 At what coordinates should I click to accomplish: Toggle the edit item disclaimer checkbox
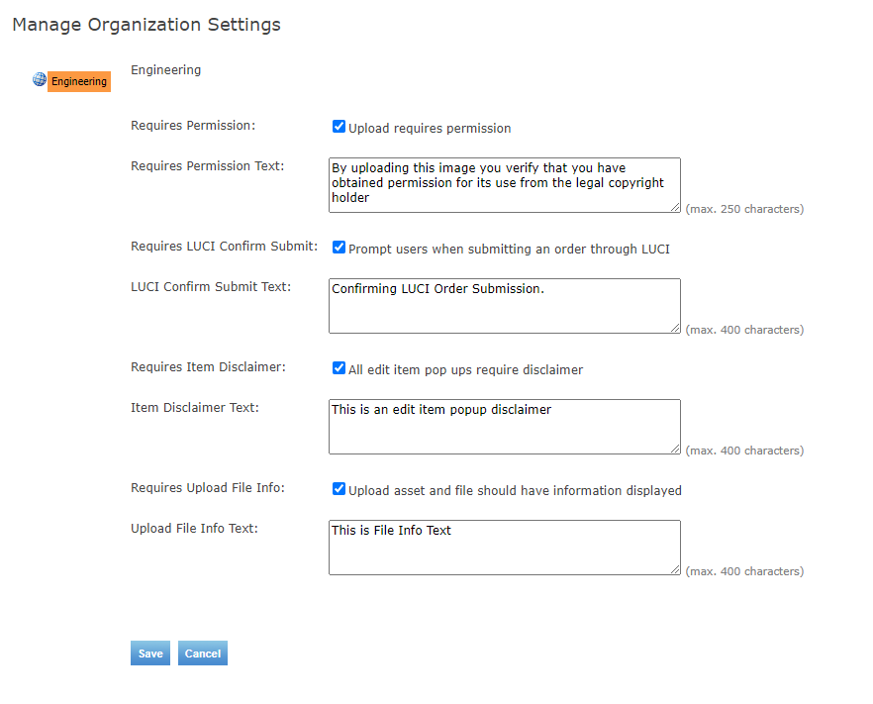[339, 368]
